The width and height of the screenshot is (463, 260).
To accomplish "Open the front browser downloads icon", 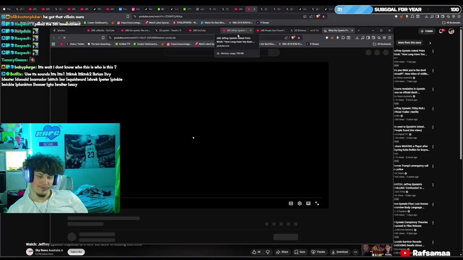I will pyautogui.click(x=357, y=38).
